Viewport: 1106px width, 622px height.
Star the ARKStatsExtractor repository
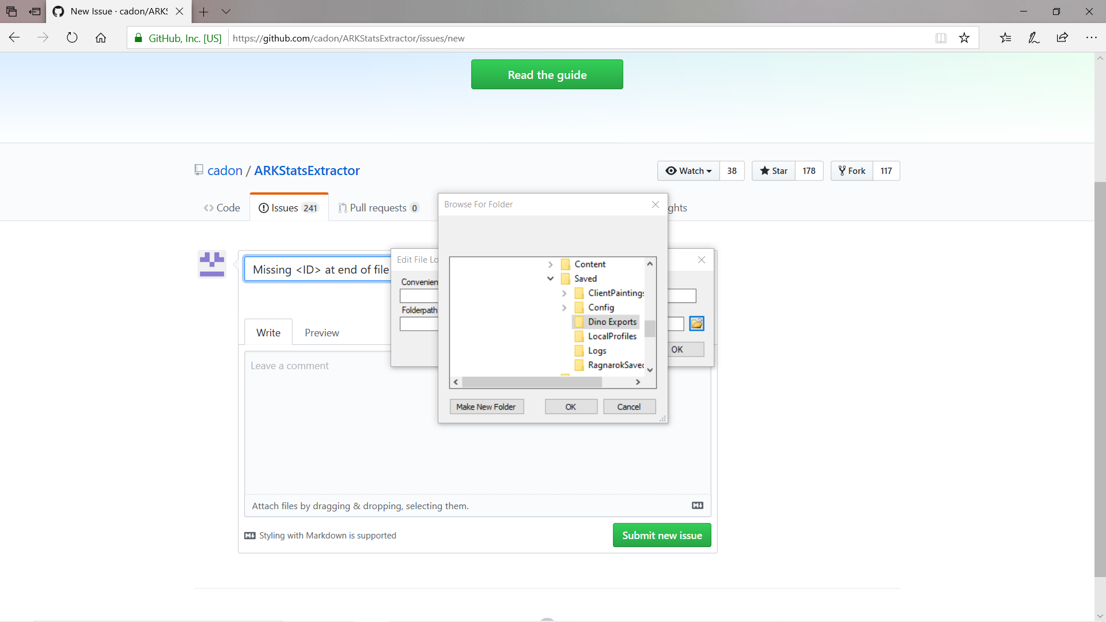pos(774,170)
